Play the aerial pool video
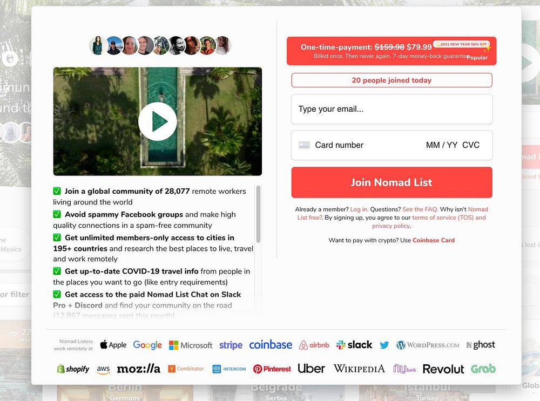Image resolution: width=540 pixels, height=401 pixels. (x=157, y=121)
